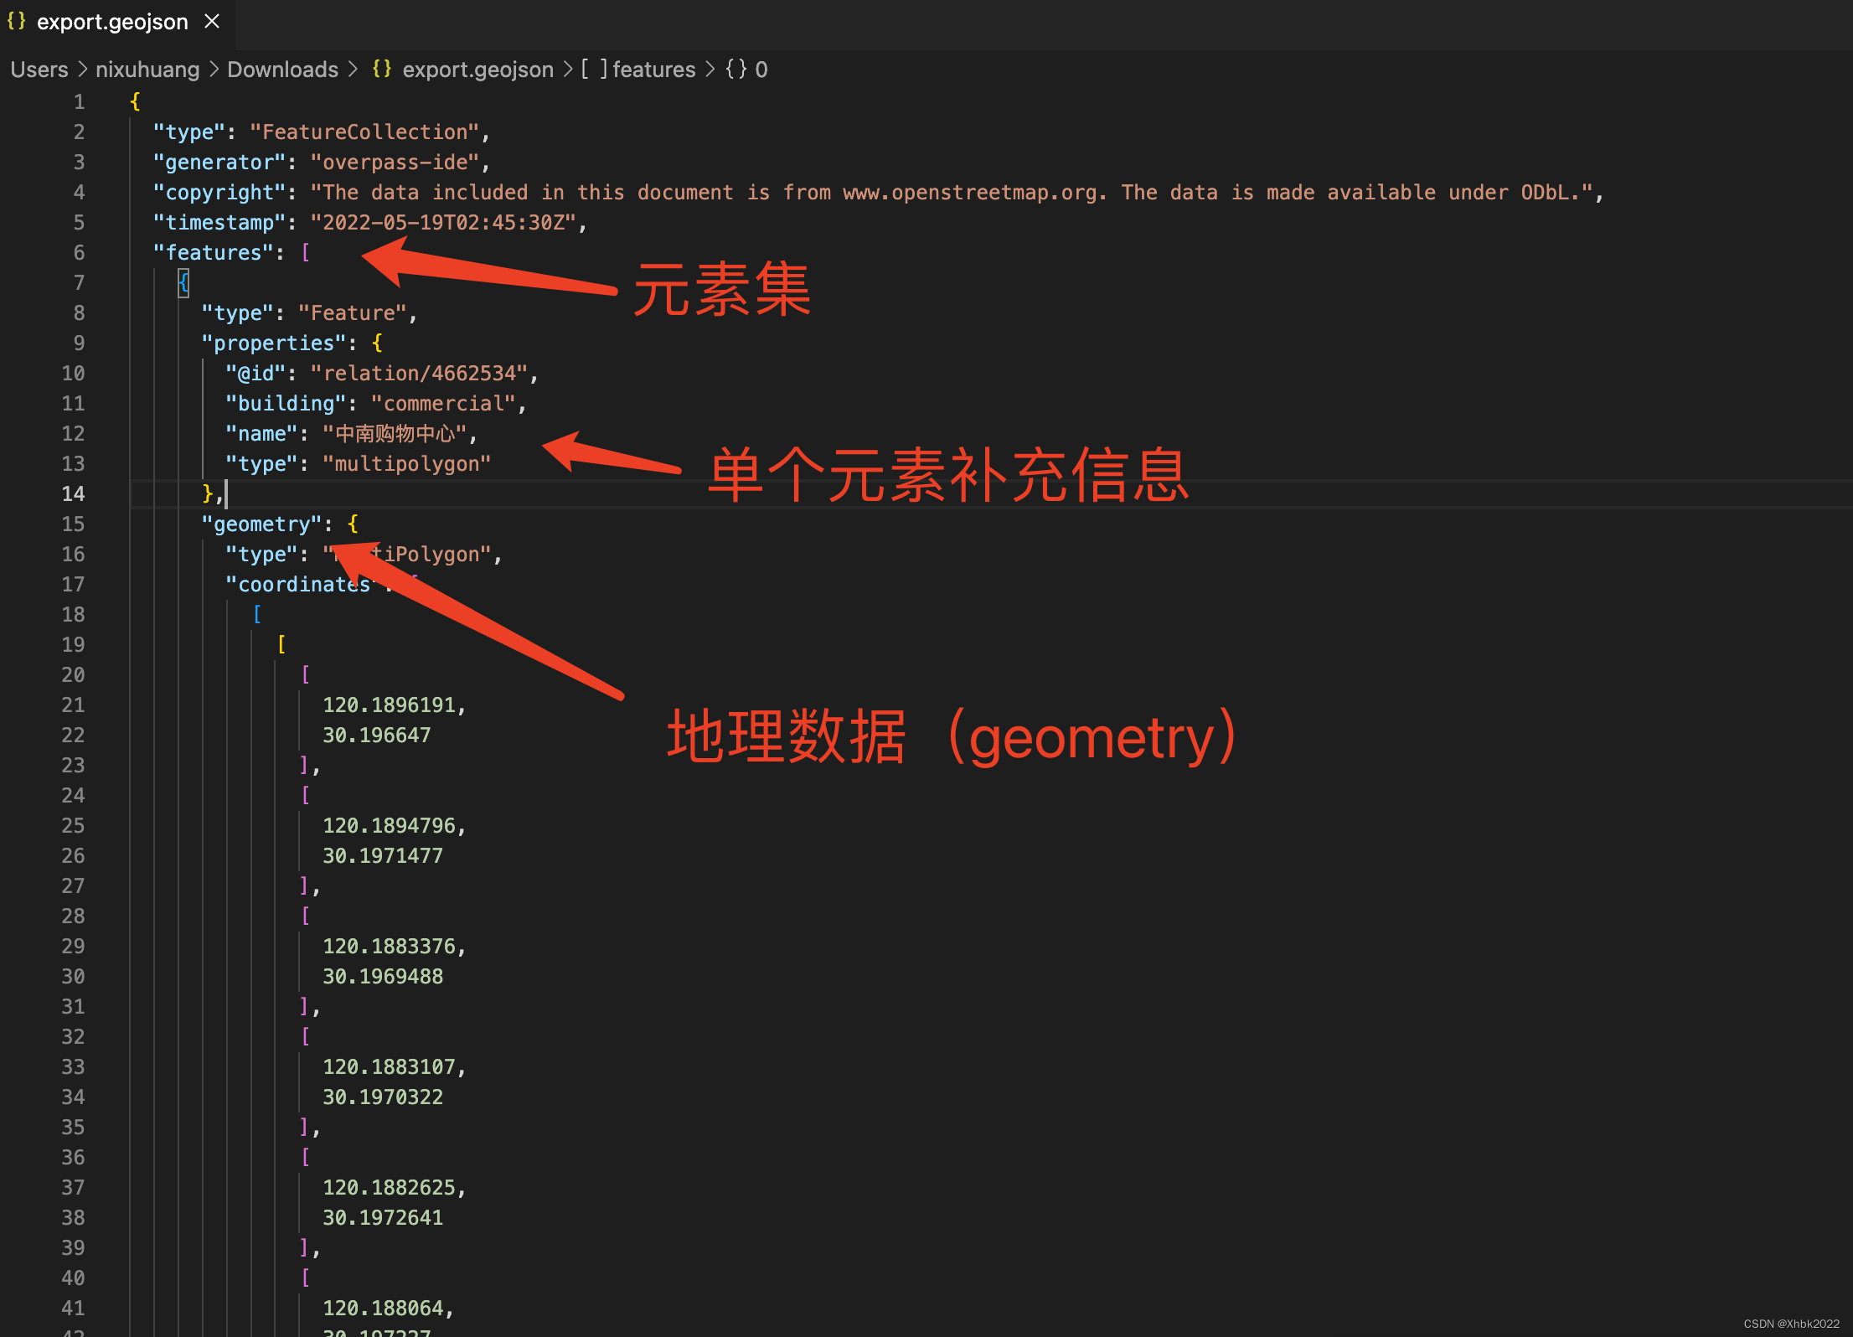Click the "overpass-ide" string value
The image size is (1853, 1337).
tap(395, 163)
